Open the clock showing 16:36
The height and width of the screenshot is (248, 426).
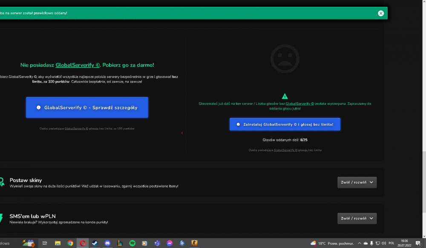pos(404,243)
